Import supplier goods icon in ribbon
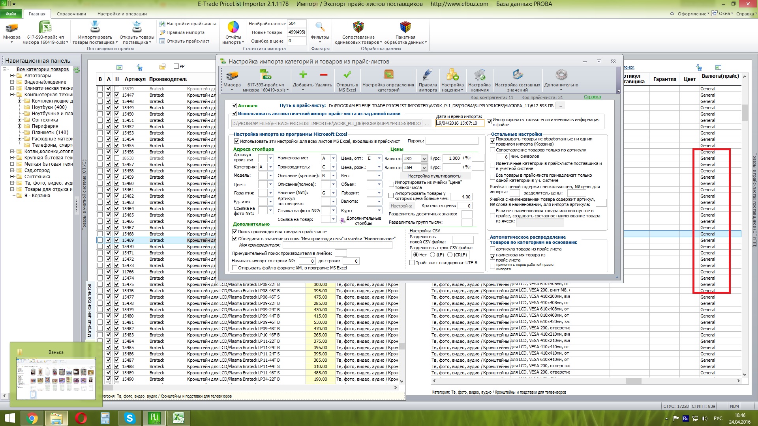Image resolution: width=758 pixels, height=426 pixels. pyautogui.click(x=95, y=27)
